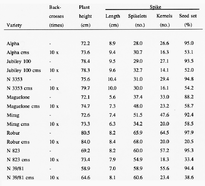Click the Seed set (%) column header
Viewport: 205px width, 186px height.
coord(188,20)
